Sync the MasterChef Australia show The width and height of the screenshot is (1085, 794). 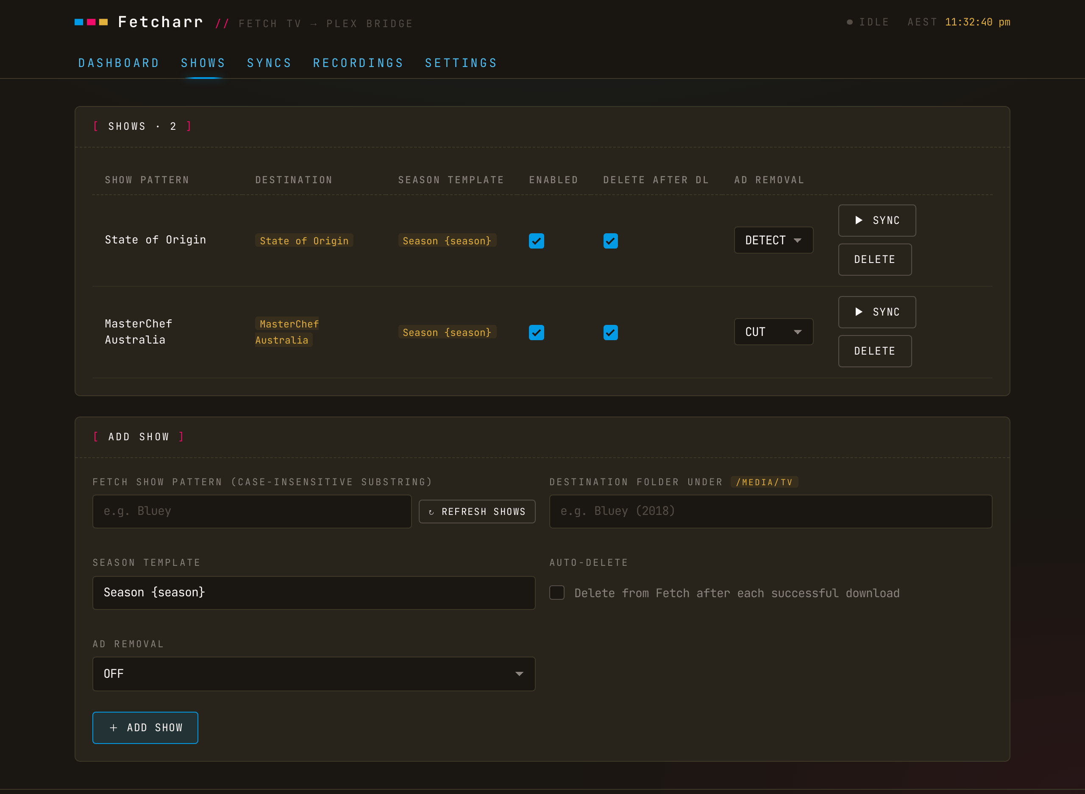[x=877, y=313]
